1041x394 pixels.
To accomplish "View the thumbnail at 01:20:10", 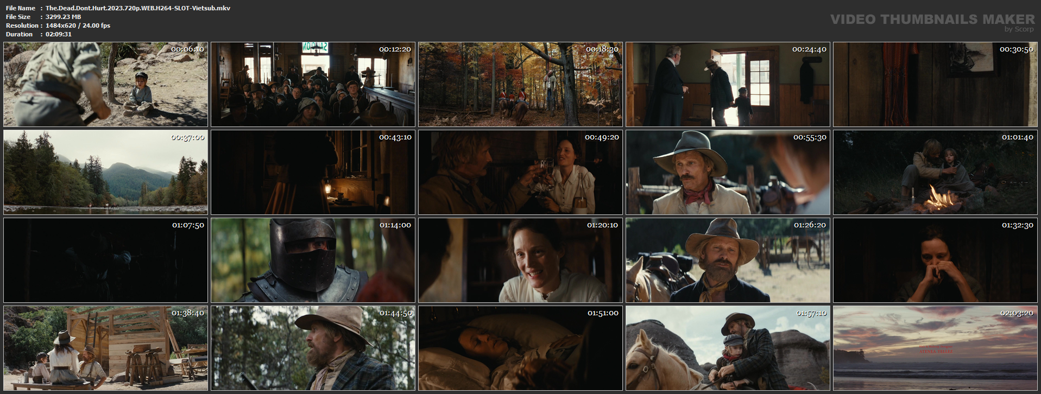I will 520,260.
